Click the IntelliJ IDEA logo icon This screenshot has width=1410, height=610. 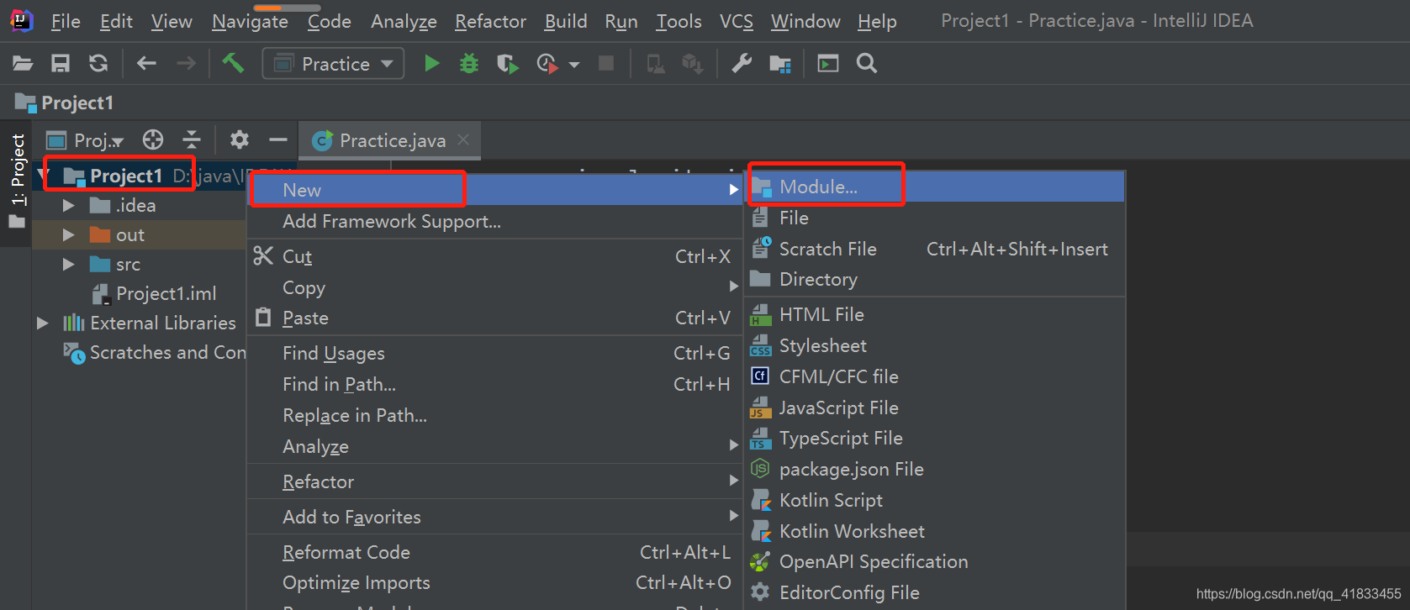pyautogui.click(x=21, y=21)
